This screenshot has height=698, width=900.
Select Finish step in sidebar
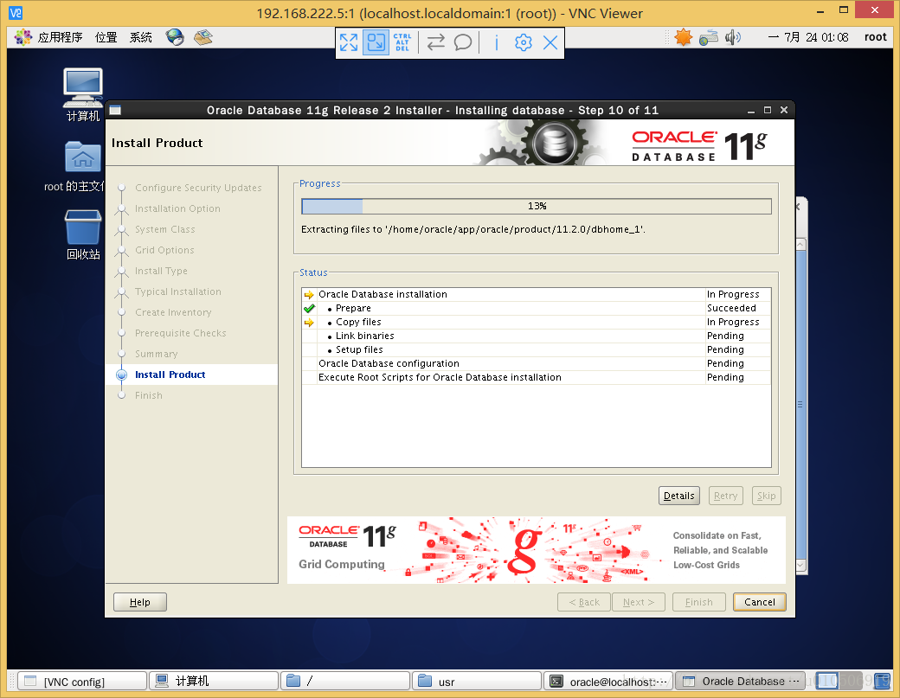pos(149,395)
